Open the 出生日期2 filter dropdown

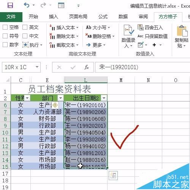(x=104, y=98)
